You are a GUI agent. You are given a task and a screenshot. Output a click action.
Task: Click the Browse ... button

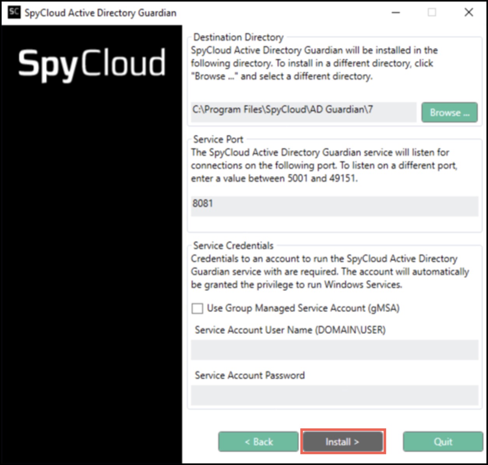(x=449, y=112)
